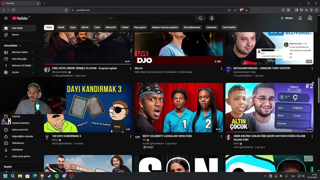Click the search magnifier button
320x180 pixels.
pos(200,18)
